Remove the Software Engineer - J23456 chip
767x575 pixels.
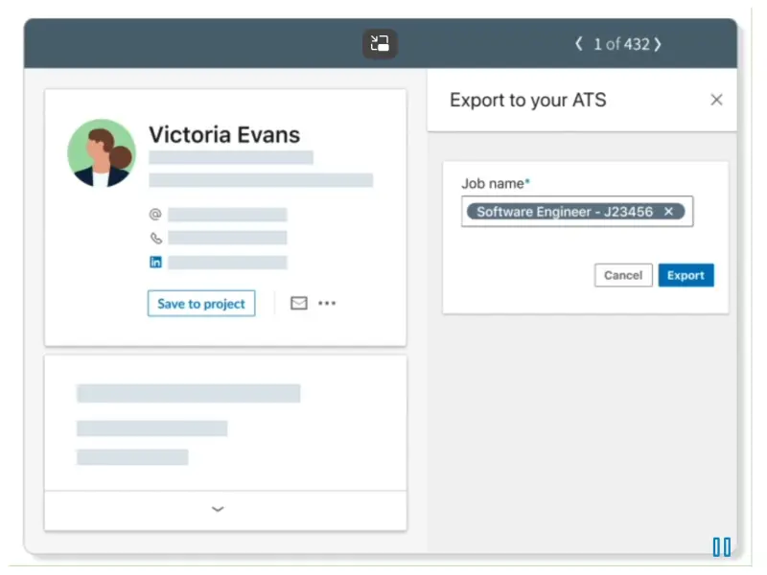click(669, 212)
